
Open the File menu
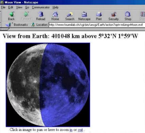click(x=3, y=7)
